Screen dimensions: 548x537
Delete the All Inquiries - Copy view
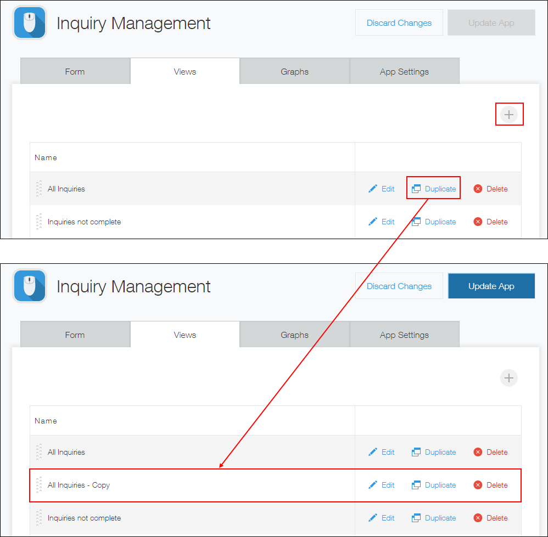click(490, 485)
